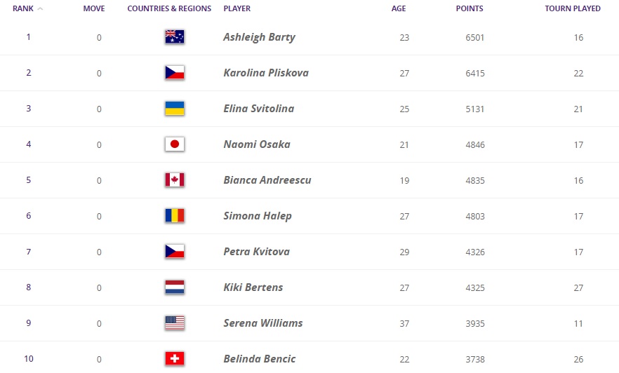This screenshot has width=619, height=373.
Task: Open Serena Williams player profile
Action: point(263,323)
